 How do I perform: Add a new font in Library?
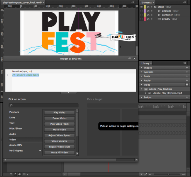coord(187,76)
